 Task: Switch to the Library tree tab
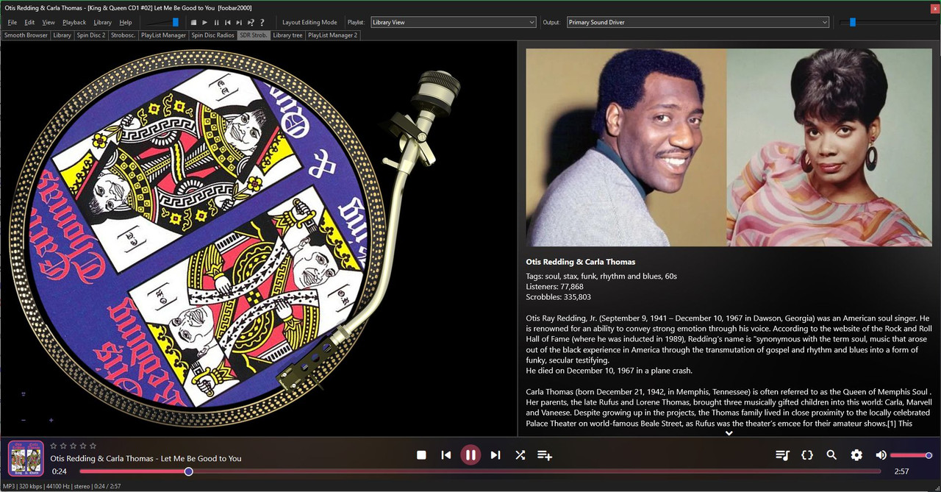click(287, 35)
